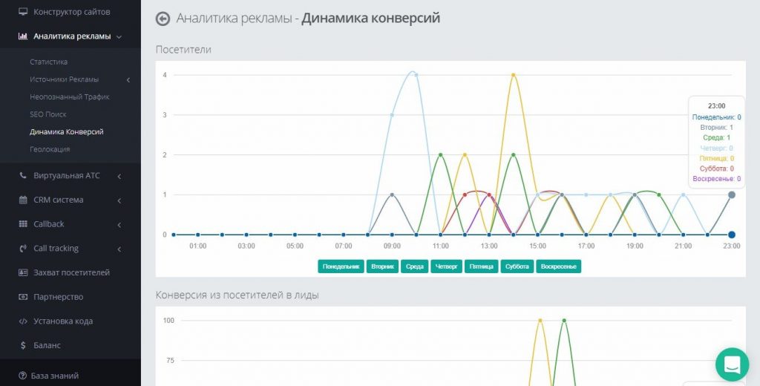Click the green Среда point at 11:00
760x386 pixels.
click(441, 154)
